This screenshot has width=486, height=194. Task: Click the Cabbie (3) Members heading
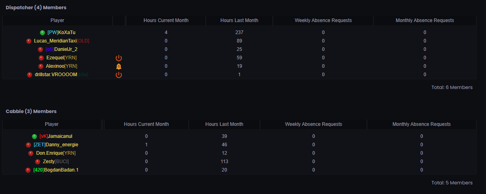coord(31,111)
